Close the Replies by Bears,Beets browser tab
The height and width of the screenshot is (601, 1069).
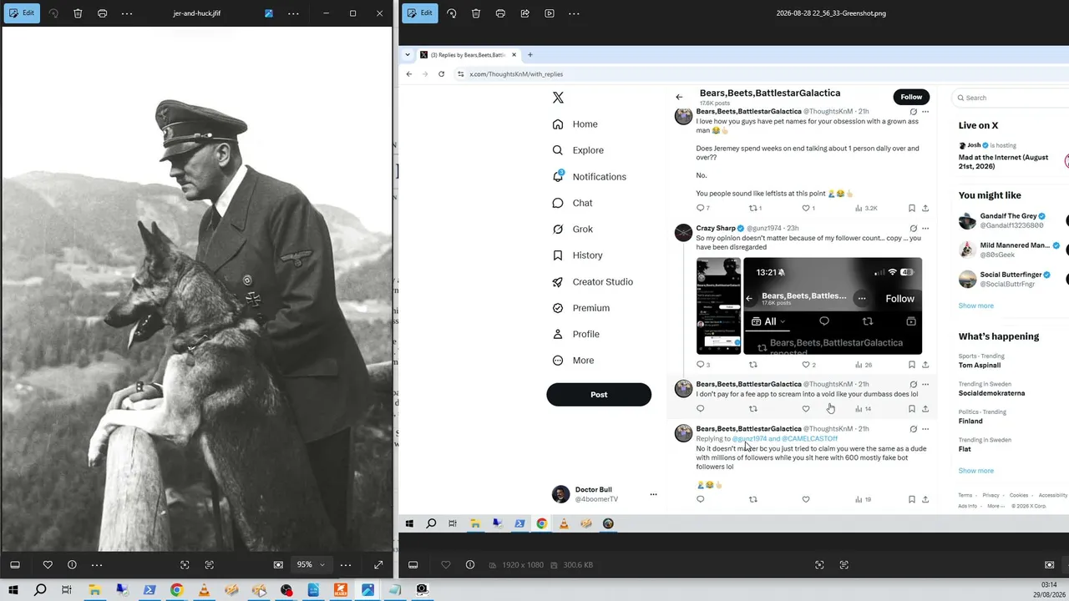[x=514, y=55]
